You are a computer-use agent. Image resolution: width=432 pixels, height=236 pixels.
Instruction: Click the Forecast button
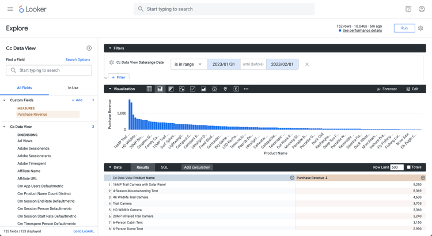point(386,89)
